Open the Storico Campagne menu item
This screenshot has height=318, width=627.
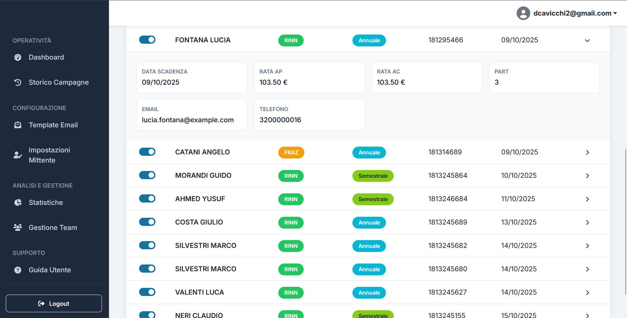pyautogui.click(x=59, y=82)
